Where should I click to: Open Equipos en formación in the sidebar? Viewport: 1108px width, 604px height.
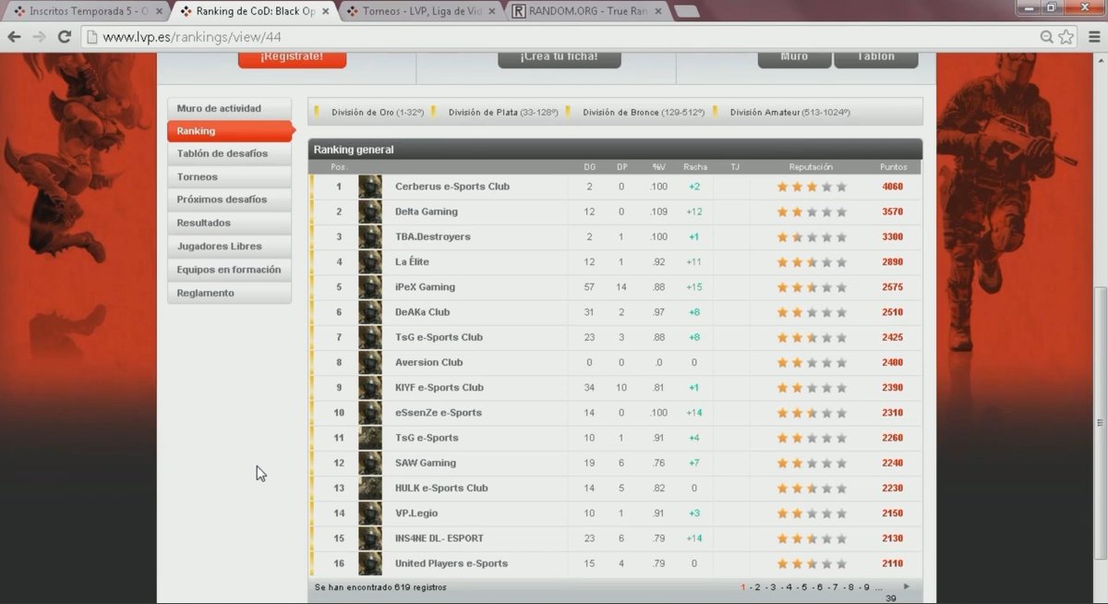click(x=229, y=270)
